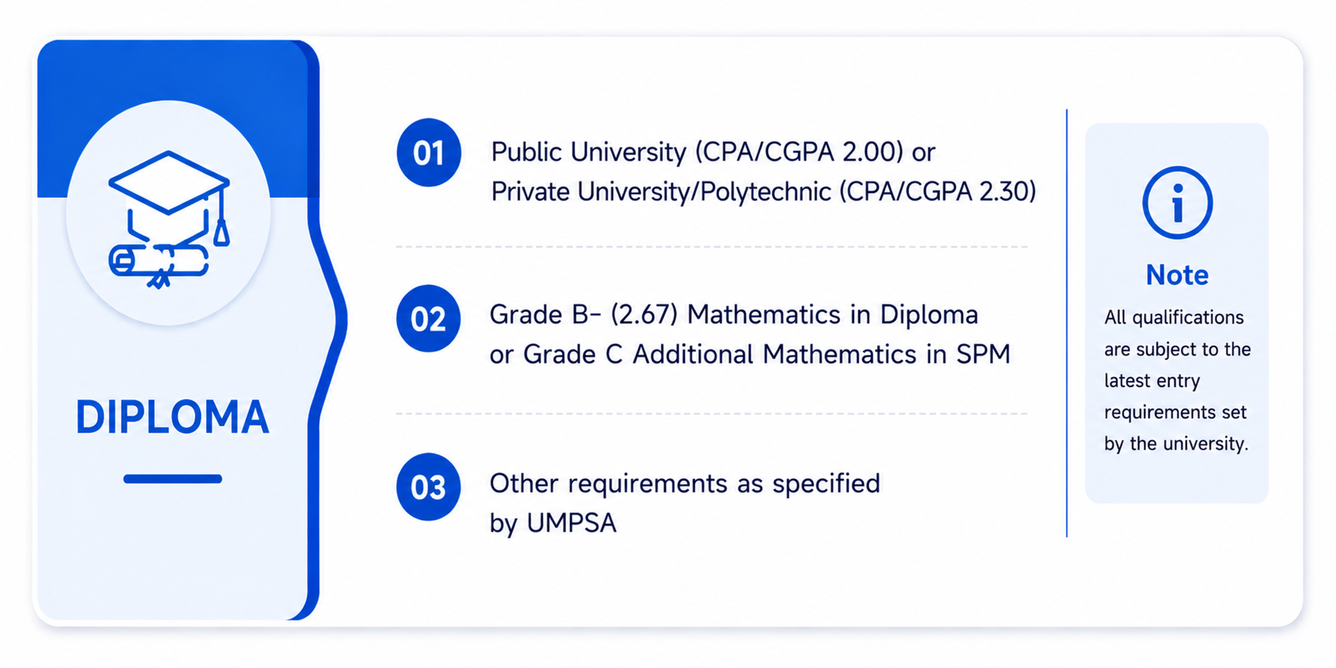This screenshot has height=668, width=1336.
Task: Click the info circle icon above Note
Action: (1177, 203)
